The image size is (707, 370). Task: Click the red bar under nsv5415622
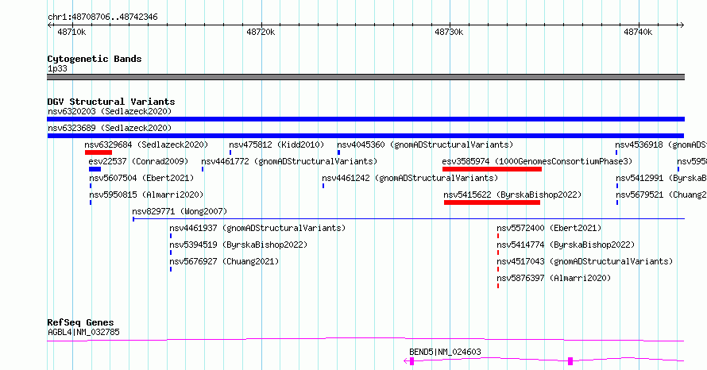(x=492, y=202)
